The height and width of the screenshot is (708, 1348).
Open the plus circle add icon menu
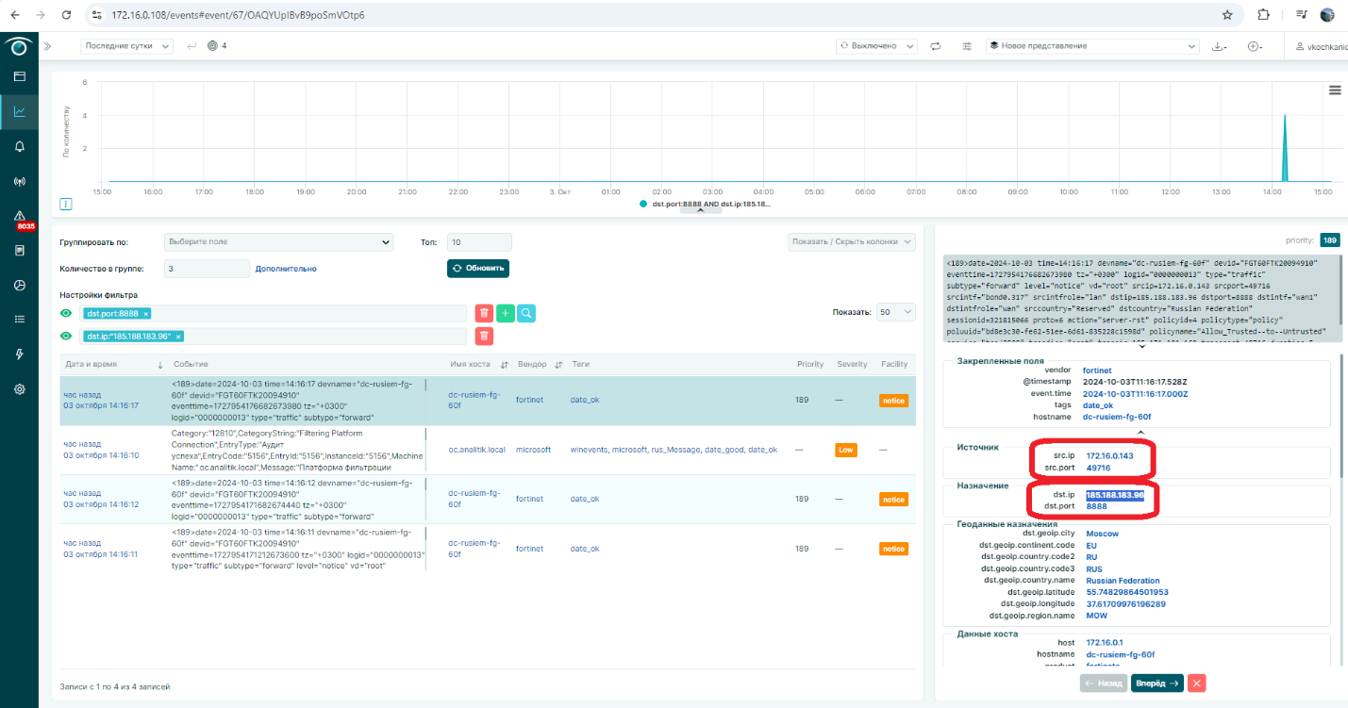pyautogui.click(x=1255, y=46)
